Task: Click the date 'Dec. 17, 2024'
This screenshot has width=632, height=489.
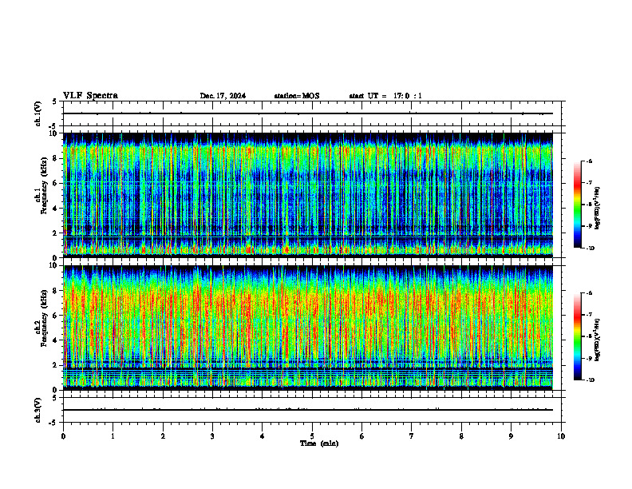Action: point(223,96)
